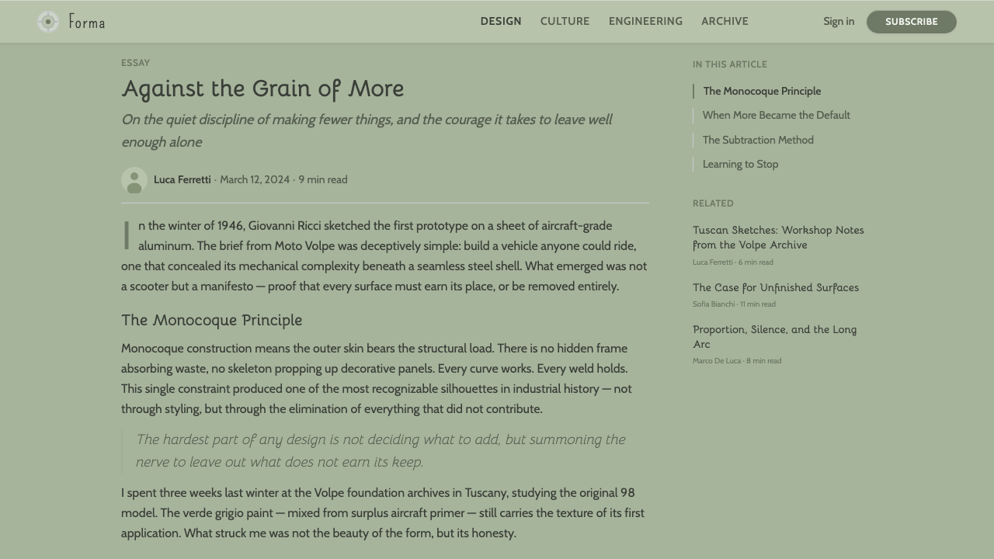This screenshot has height=559, width=994.
Task: Click the Forma wordmark text
Action: click(x=87, y=22)
